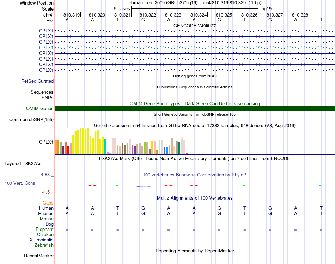Viewport: 335px width, 264px height.
Task: Select the Layered H3K27Ac track label
Action: (x=23, y=164)
